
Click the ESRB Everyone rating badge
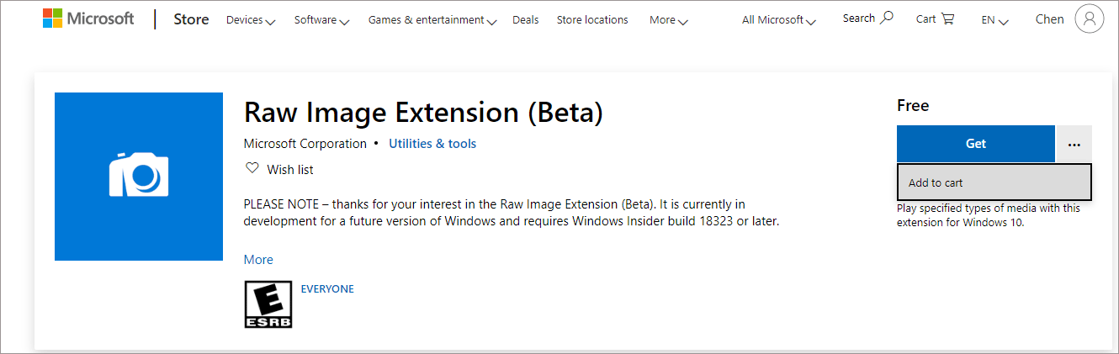pyautogui.click(x=268, y=304)
